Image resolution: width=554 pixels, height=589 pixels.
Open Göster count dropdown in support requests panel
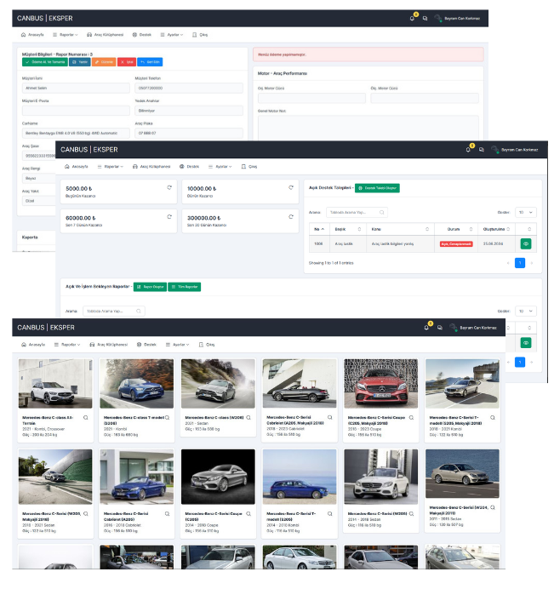tap(525, 212)
